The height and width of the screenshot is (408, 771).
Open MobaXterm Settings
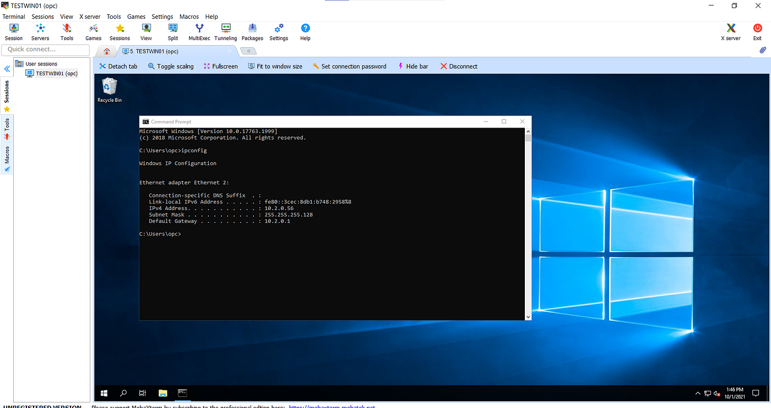click(x=278, y=31)
